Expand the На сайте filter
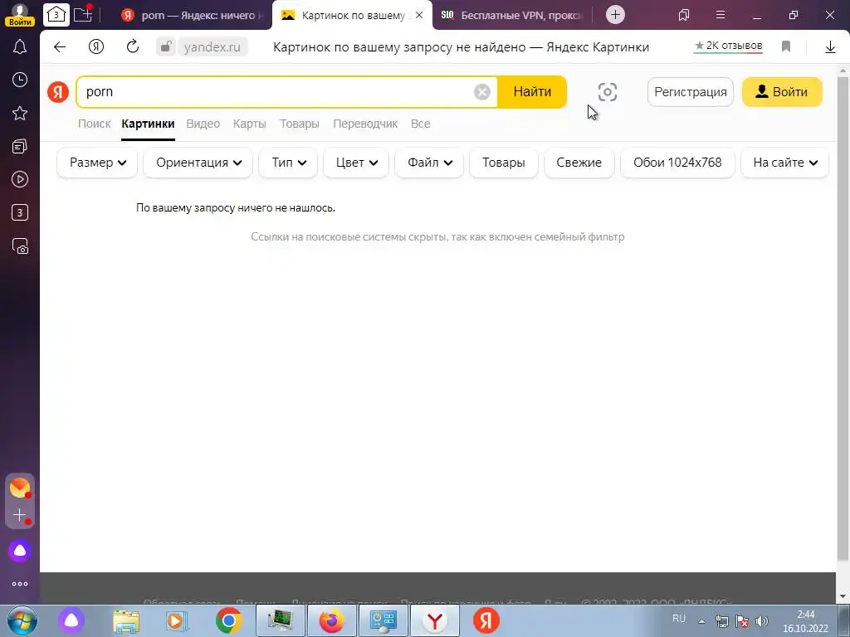This screenshot has width=850, height=637. pyautogui.click(x=784, y=163)
